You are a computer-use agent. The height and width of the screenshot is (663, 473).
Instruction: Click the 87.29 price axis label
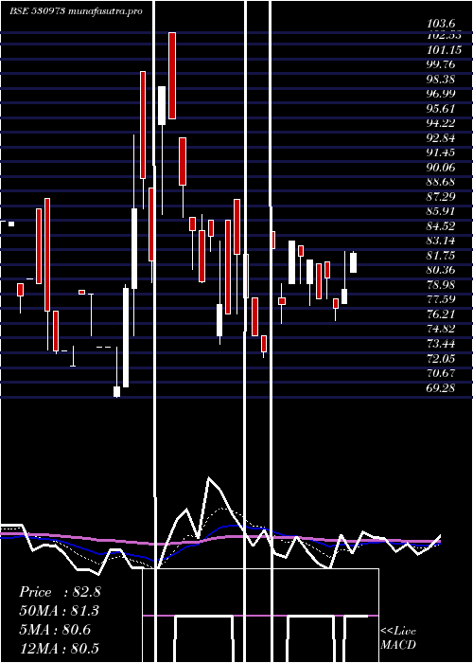(441, 197)
